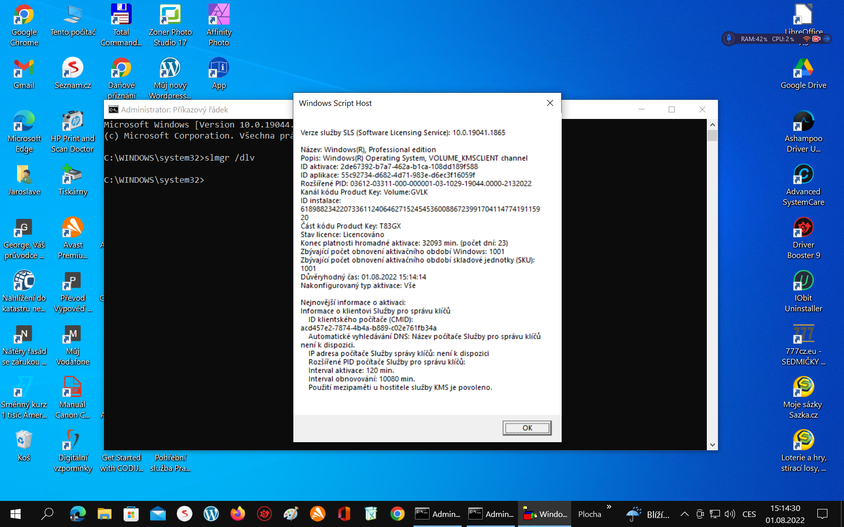844x527 pixels.
Task: Open the Gmail desktop shortcut
Action: click(24, 73)
